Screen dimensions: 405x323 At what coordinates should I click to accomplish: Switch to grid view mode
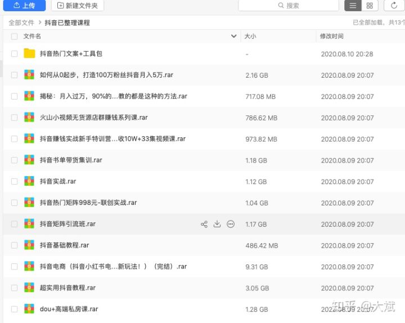pos(370,6)
